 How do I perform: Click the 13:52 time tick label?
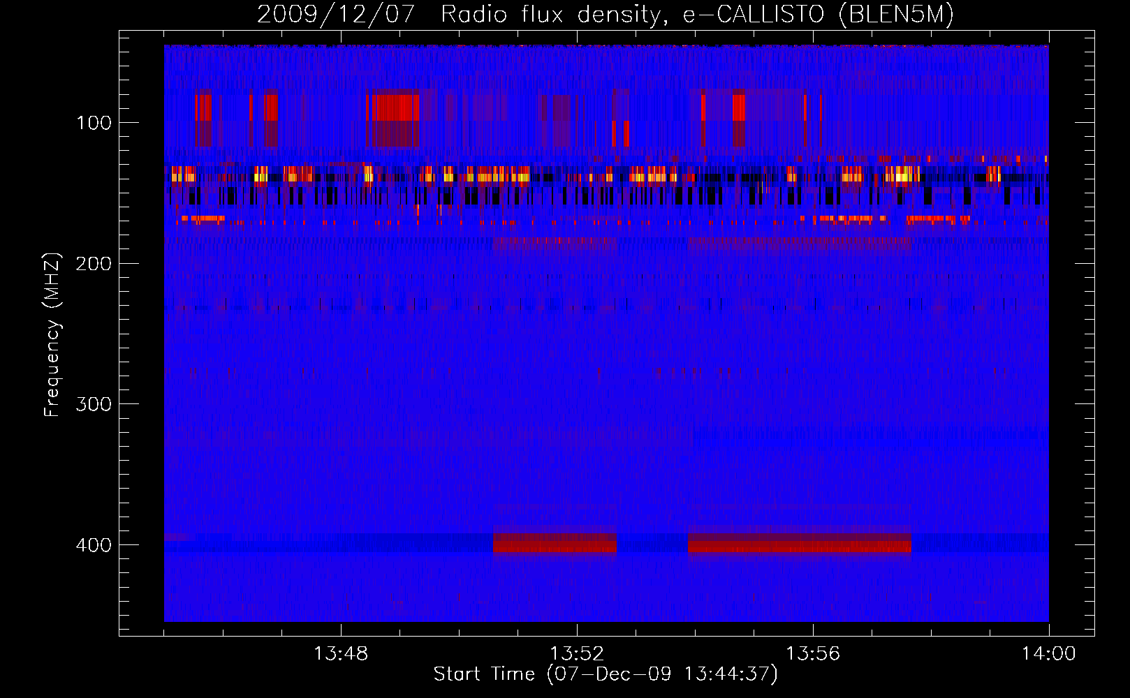pos(577,654)
